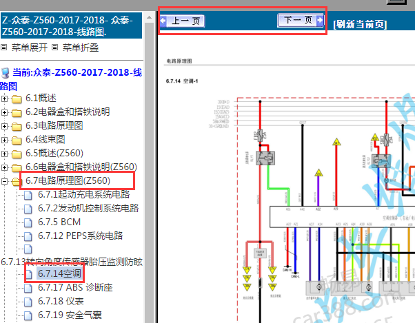Select 6.5概述(Z560) label
This screenshot has height=323, width=415.
[54, 153]
